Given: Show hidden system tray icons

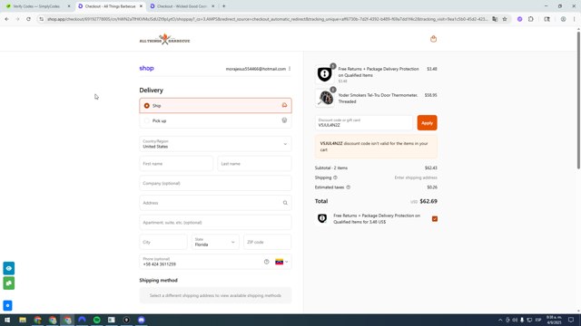Looking at the screenshot, I should 500,320.
